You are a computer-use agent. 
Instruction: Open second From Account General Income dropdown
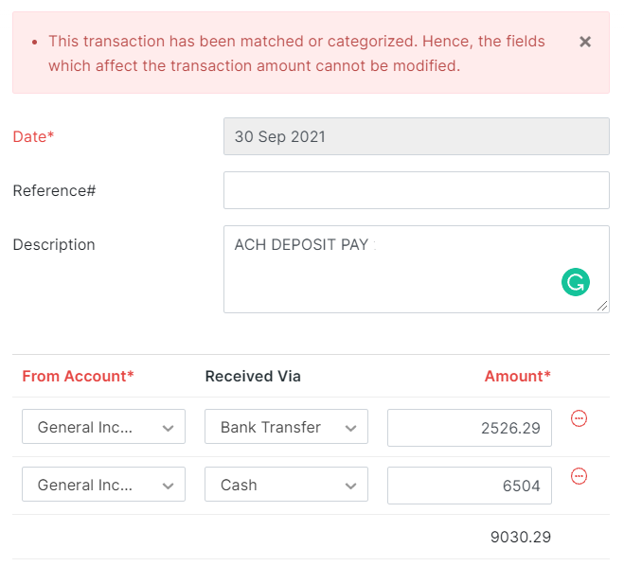103,484
